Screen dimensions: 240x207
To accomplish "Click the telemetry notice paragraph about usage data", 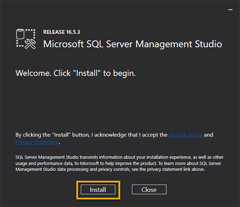I will (120, 163).
